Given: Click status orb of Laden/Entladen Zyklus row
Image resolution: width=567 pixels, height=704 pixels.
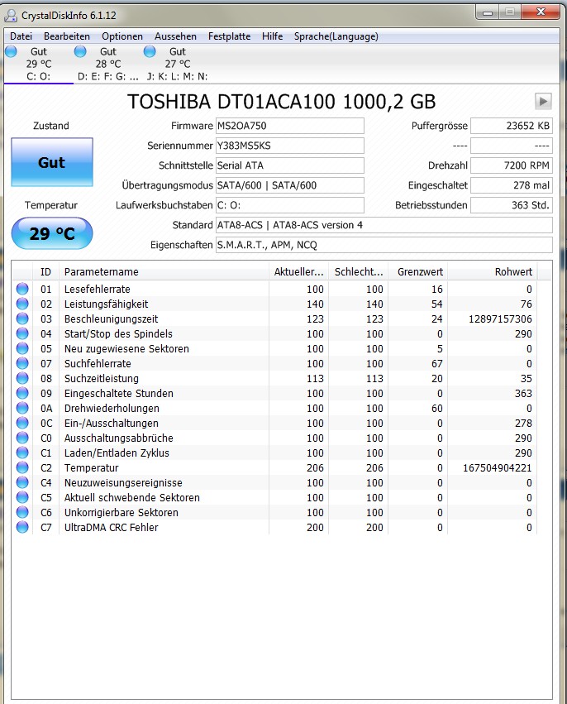Looking at the screenshot, I should (x=22, y=453).
